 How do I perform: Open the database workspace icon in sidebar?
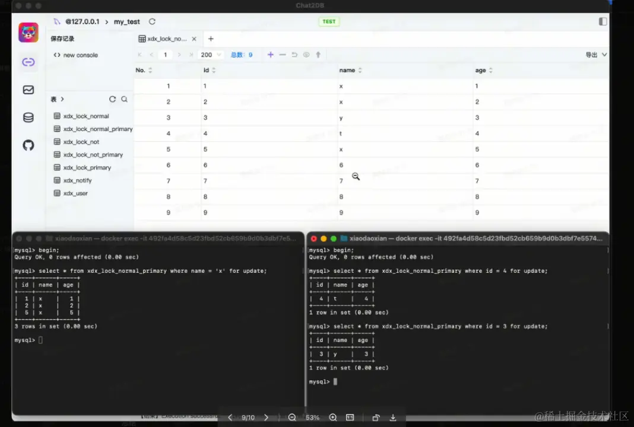coord(28,117)
